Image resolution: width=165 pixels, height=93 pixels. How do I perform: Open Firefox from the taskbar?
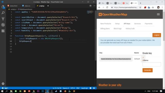(x=65, y=91)
